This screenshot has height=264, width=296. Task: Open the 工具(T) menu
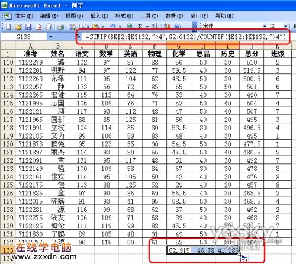tap(149, 16)
